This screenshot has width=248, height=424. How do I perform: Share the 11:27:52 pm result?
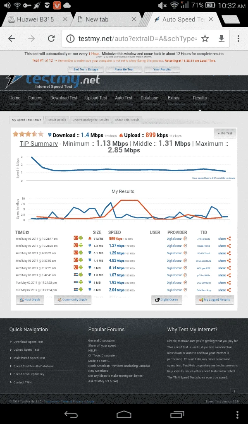coord(224,282)
